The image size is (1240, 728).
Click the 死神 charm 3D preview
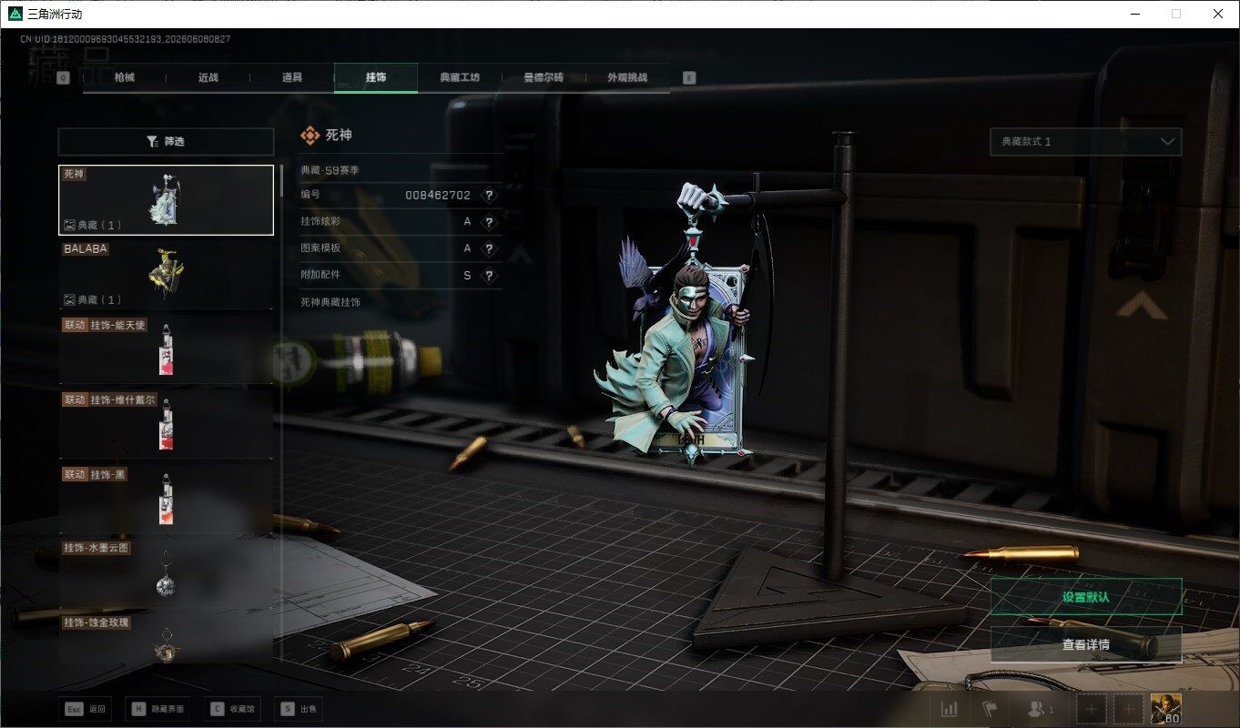point(687,328)
